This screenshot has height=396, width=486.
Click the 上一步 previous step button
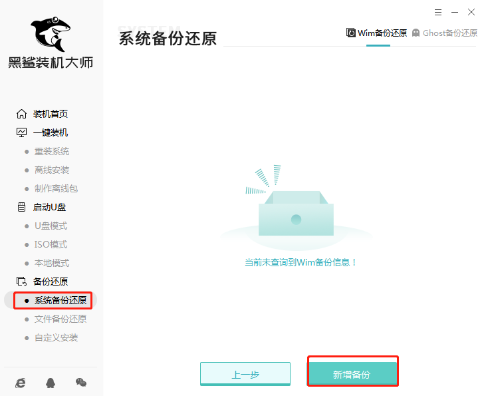click(x=245, y=374)
